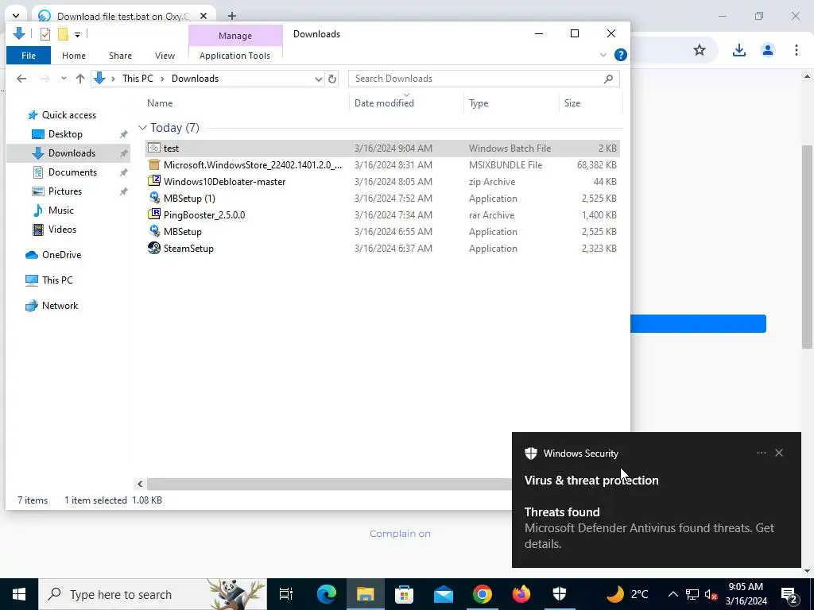Refresh the Downloads folder
The image size is (814, 610).
[x=332, y=79]
